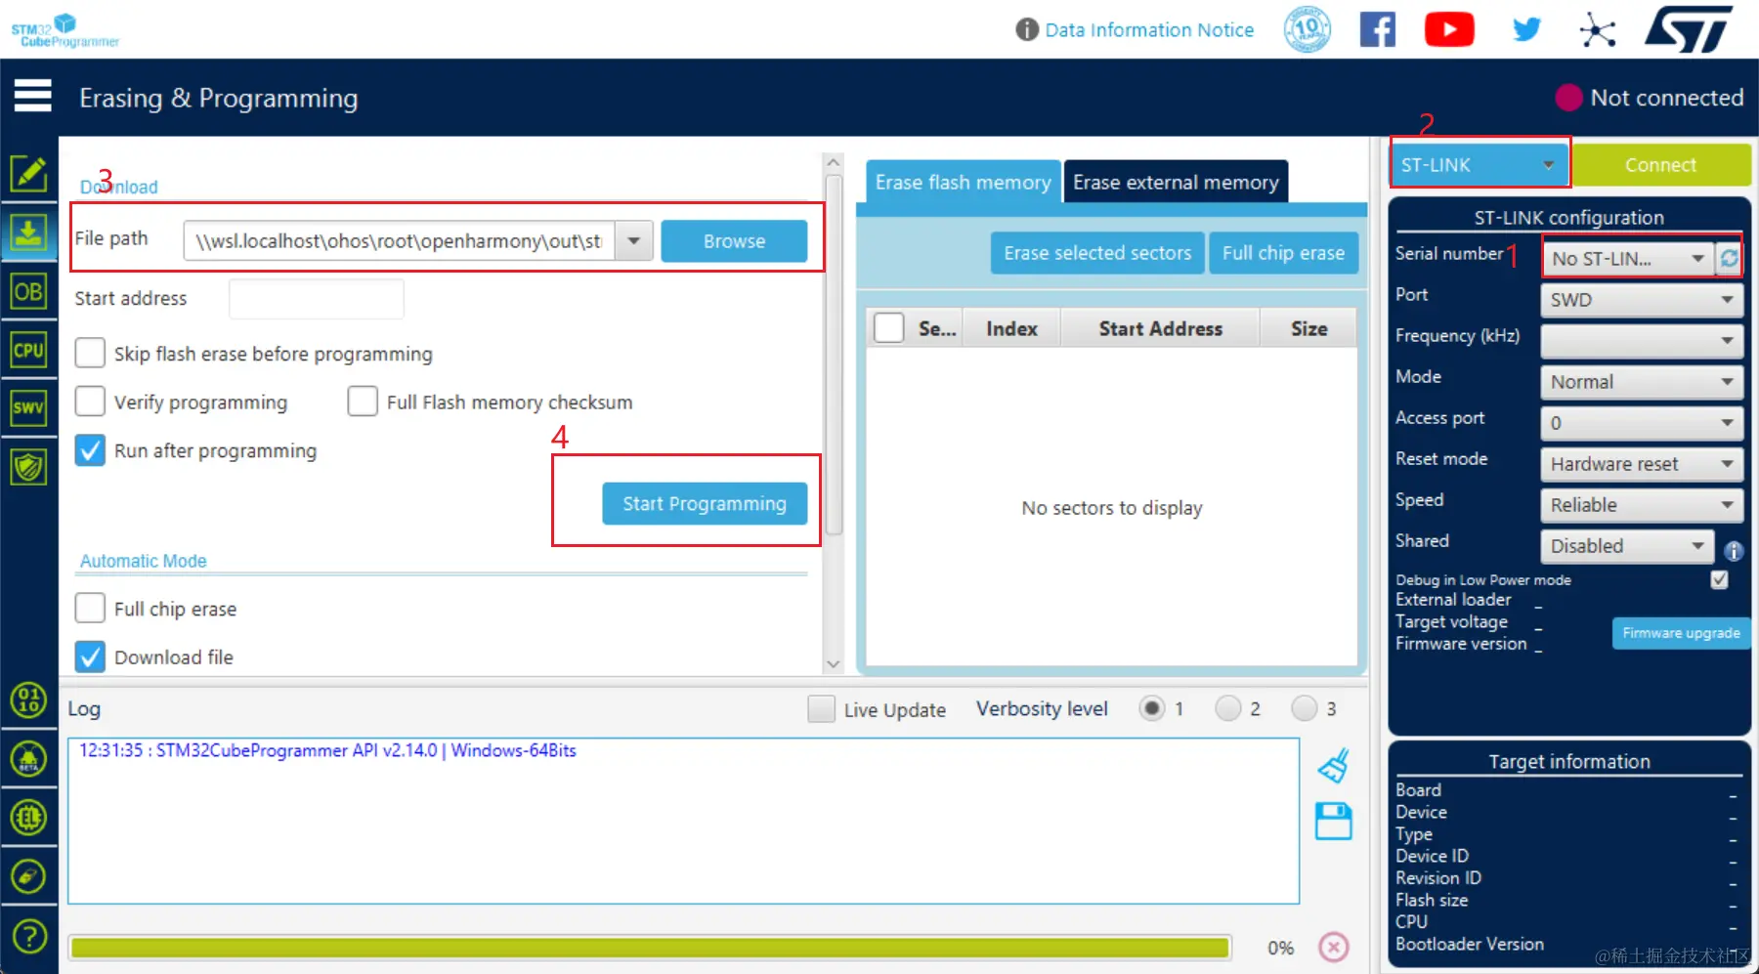Switch to Erase flash memory tab
This screenshot has width=1759, height=974.
963,182
